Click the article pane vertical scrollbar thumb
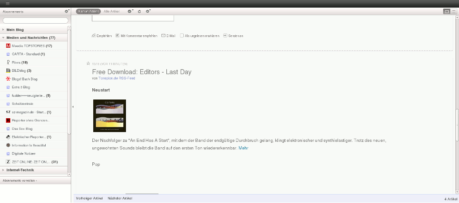 pos(457,124)
